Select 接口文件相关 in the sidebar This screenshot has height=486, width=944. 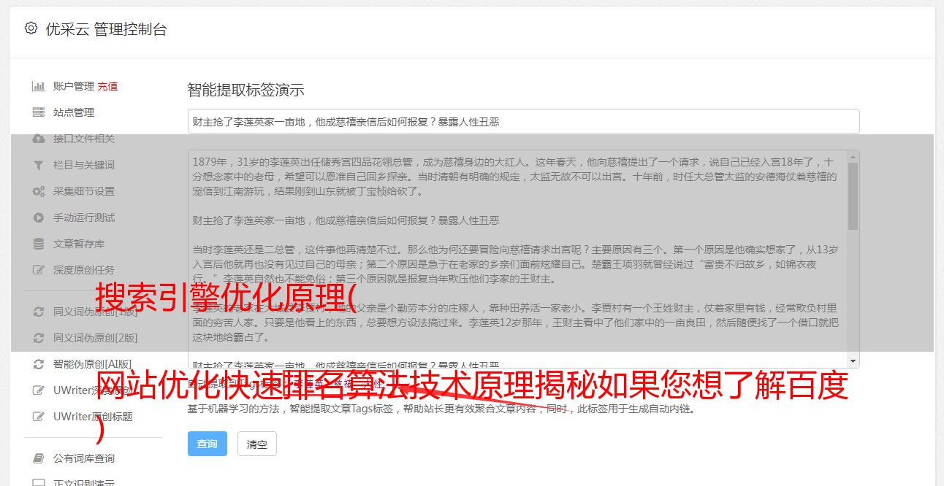[83, 139]
